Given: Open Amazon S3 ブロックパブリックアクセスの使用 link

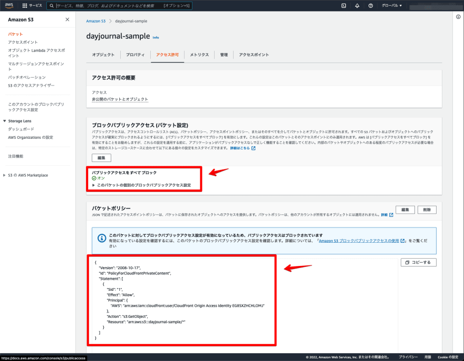Looking at the screenshot, I should click(362, 241).
